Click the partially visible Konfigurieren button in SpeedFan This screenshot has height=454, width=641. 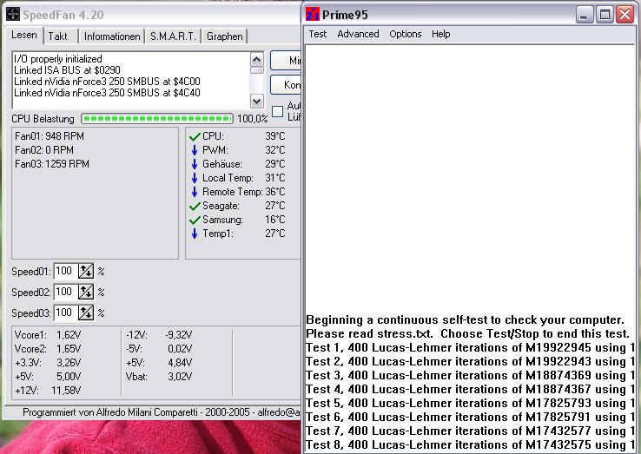tap(286, 84)
